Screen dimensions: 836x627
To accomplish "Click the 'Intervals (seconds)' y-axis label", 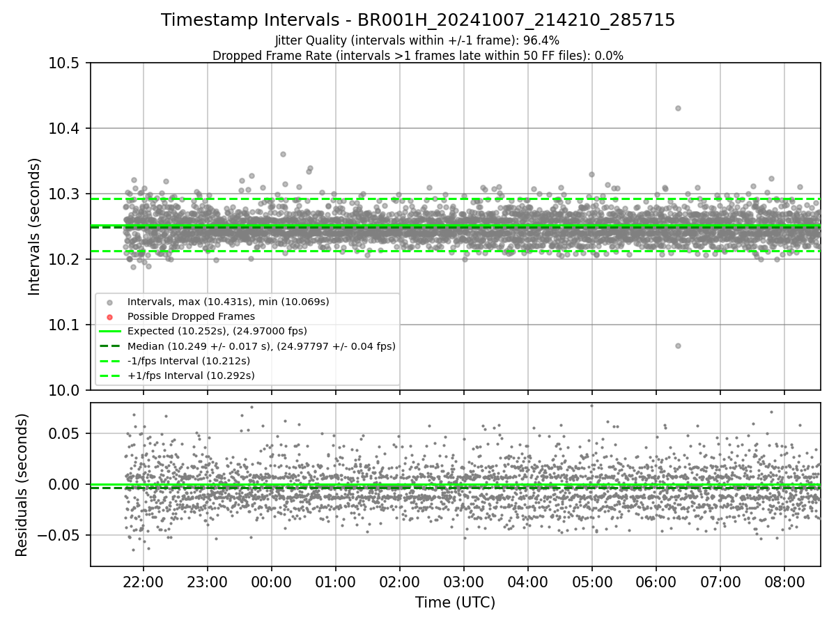I will (x=34, y=226).
